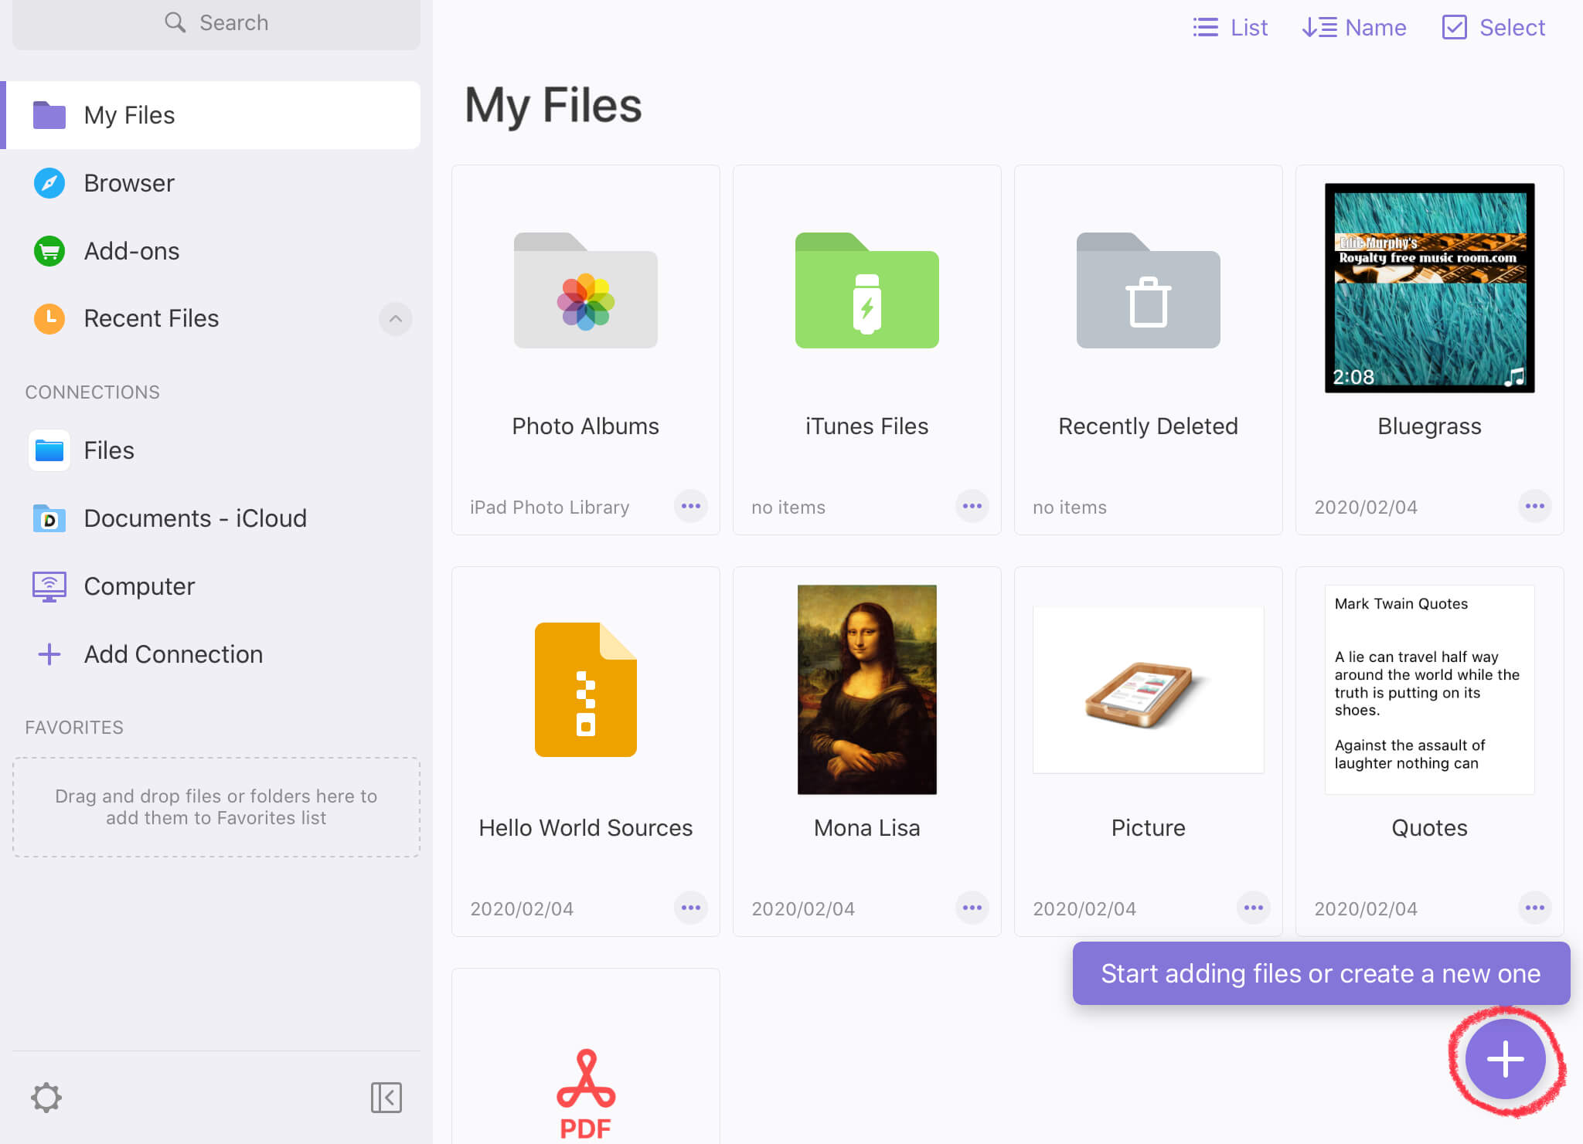
Task: Open settings gear icon
Action: coord(46,1097)
